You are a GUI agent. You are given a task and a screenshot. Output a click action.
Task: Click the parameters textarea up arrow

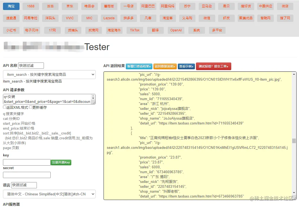click(x=93, y=96)
